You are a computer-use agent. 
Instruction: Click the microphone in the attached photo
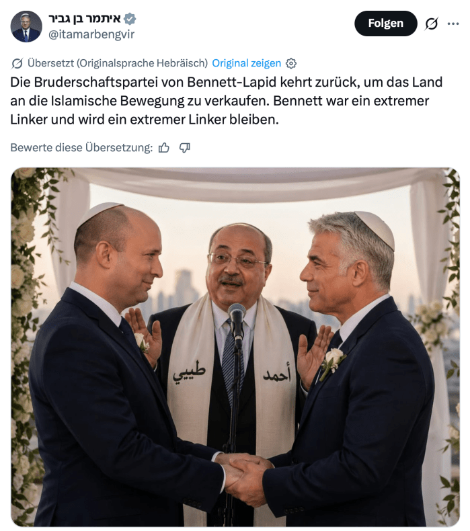tap(237, 322)
